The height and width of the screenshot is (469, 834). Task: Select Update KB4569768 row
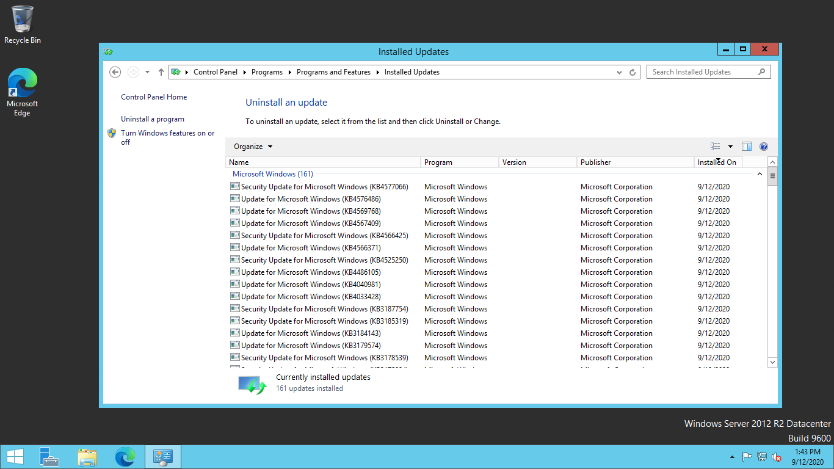496,211
